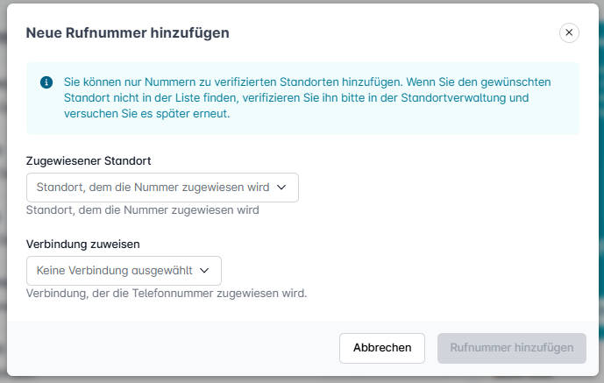The image size is (604, 383).
Task: Click the dialog title Neue Rufnummer hinzufügen
Action: pos(128,33)
